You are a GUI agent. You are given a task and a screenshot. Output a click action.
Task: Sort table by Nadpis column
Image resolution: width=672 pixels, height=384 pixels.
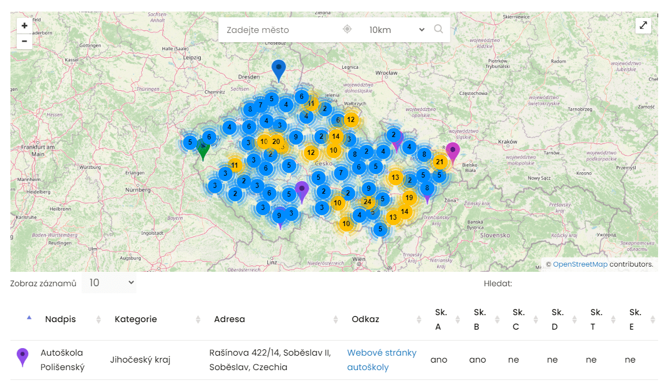pyautogui.click(x=60, y=319)
